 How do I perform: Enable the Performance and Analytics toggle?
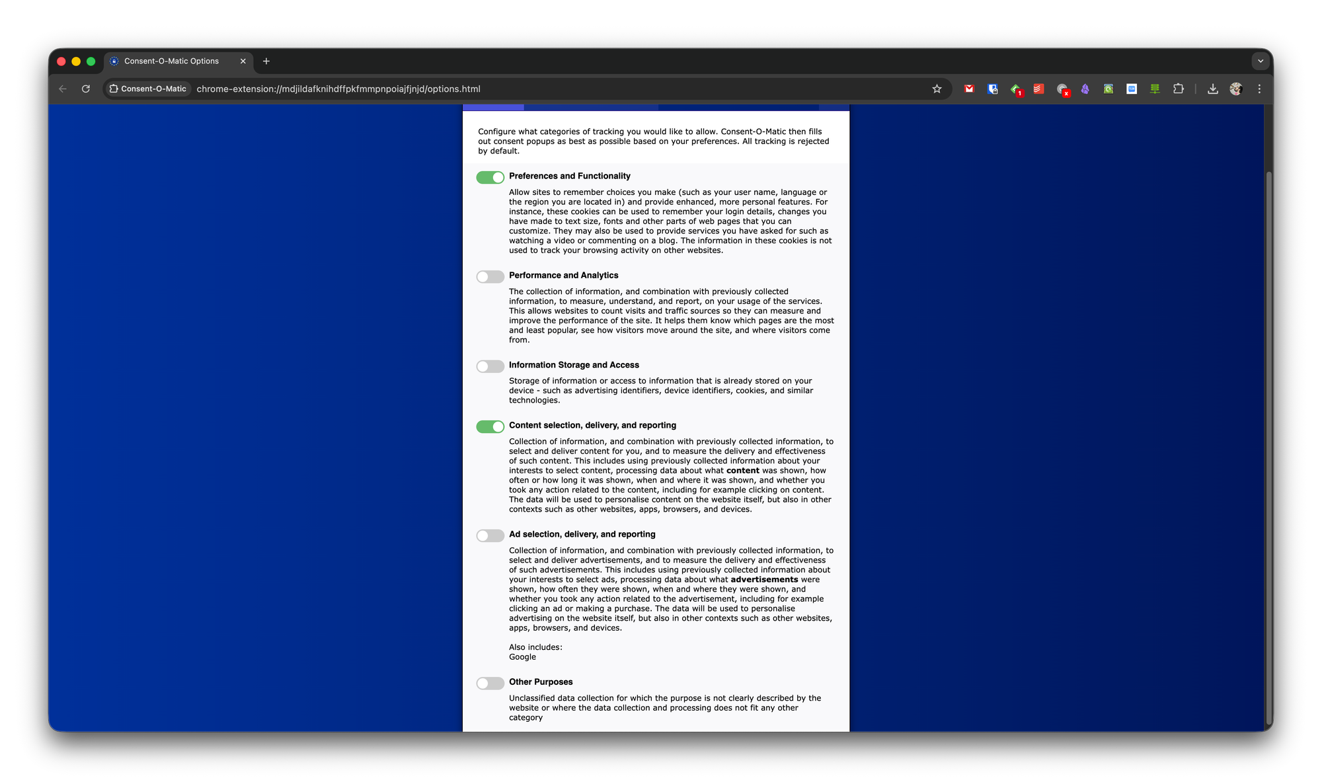(490, 276)
